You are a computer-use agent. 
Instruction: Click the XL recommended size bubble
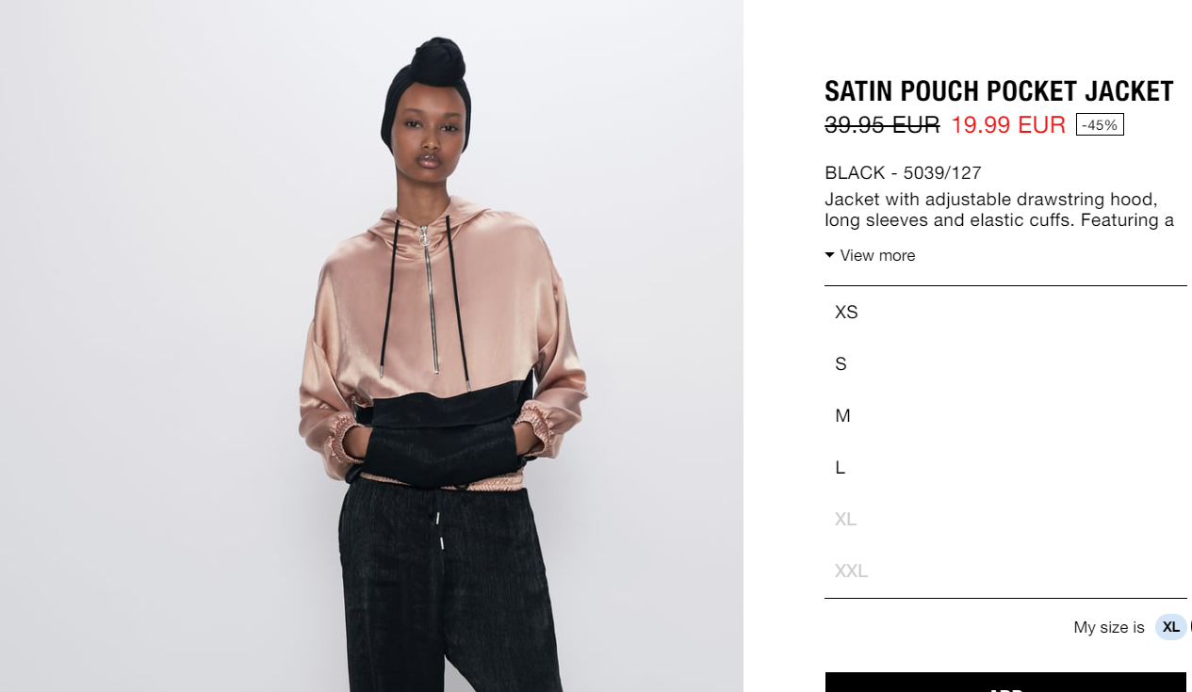click(1171, 627)
